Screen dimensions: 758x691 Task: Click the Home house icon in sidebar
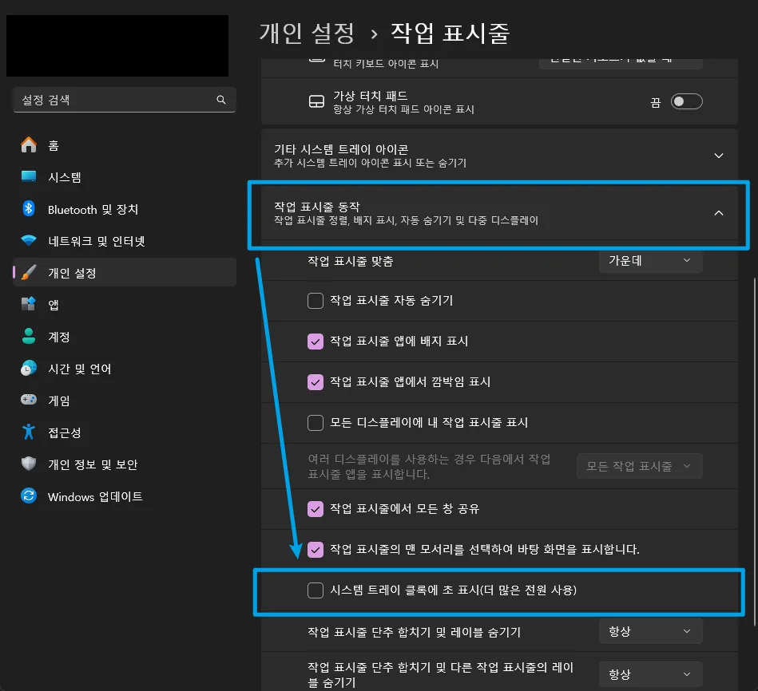[29, 145]
